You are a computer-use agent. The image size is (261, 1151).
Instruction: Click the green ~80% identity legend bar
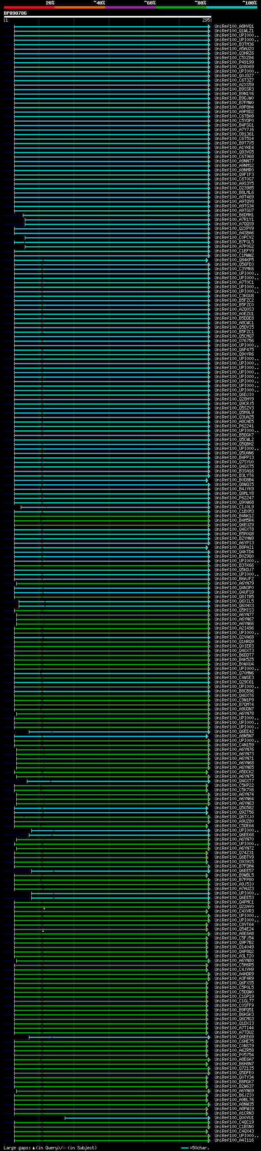click(x=181, y=7)
